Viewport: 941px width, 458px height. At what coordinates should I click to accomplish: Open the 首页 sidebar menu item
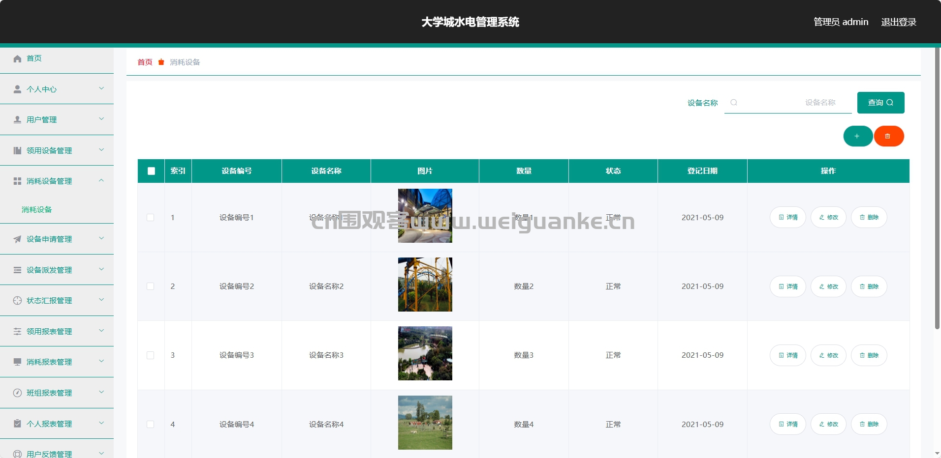[57, 58]
